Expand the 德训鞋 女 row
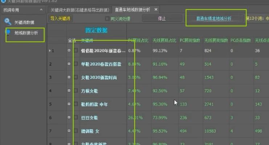The height and width of the screenshot is (145, 269). tap(69, 131)
